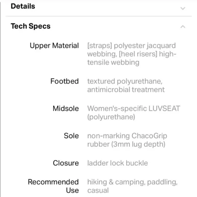Open the Details accordion heading
Image resolution: width=197 pixels, height=197 pixels.
point(23,6)
